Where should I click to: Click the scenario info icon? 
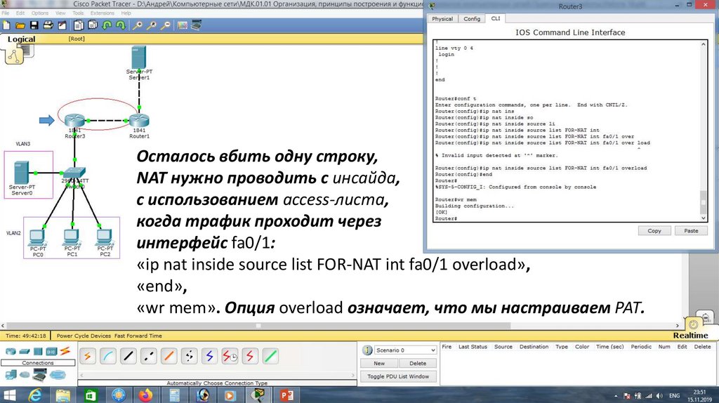367,350
